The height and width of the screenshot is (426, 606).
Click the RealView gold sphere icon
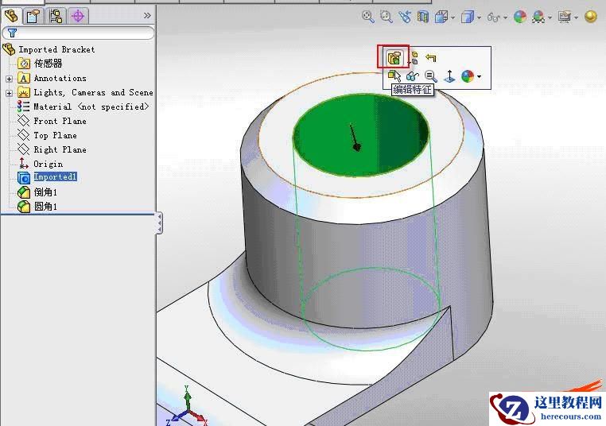[x=590, y=17]
